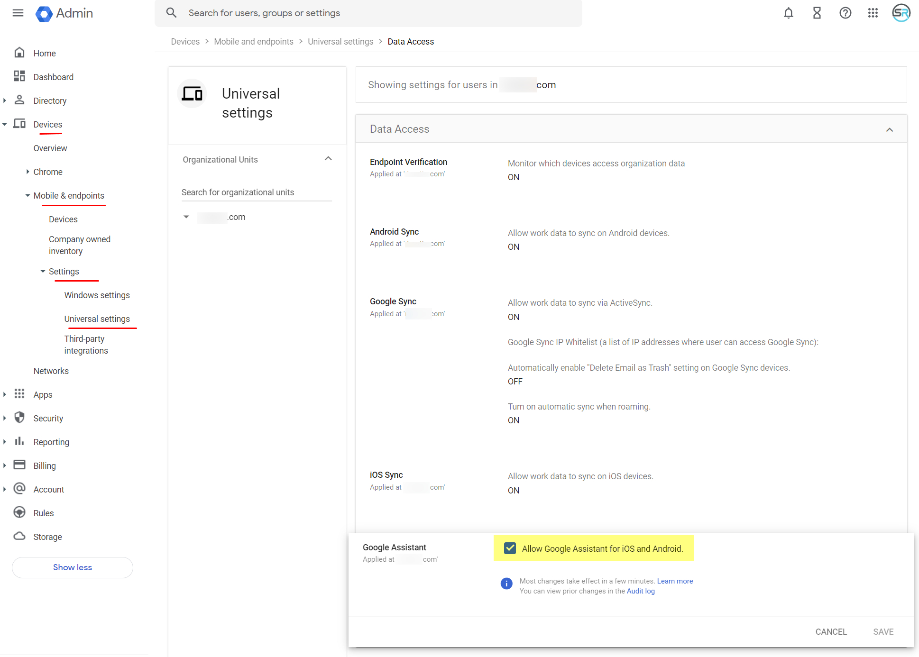The height and width of the screenshot is (657, 919).
Task: Collapse the Settings submenu arrow
Action: coord(43,271)
